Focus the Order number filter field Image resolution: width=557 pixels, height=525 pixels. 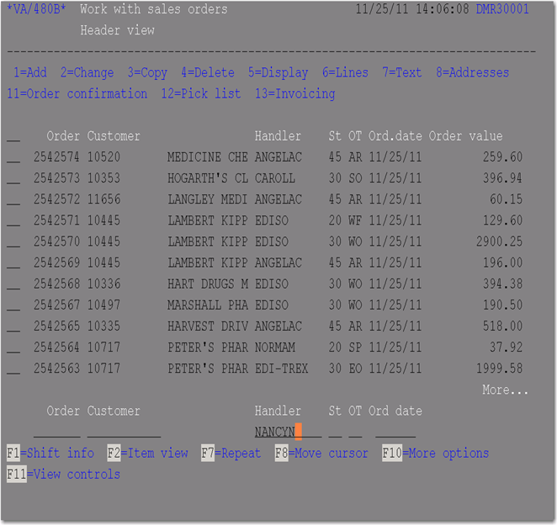[x=57, y=432]
